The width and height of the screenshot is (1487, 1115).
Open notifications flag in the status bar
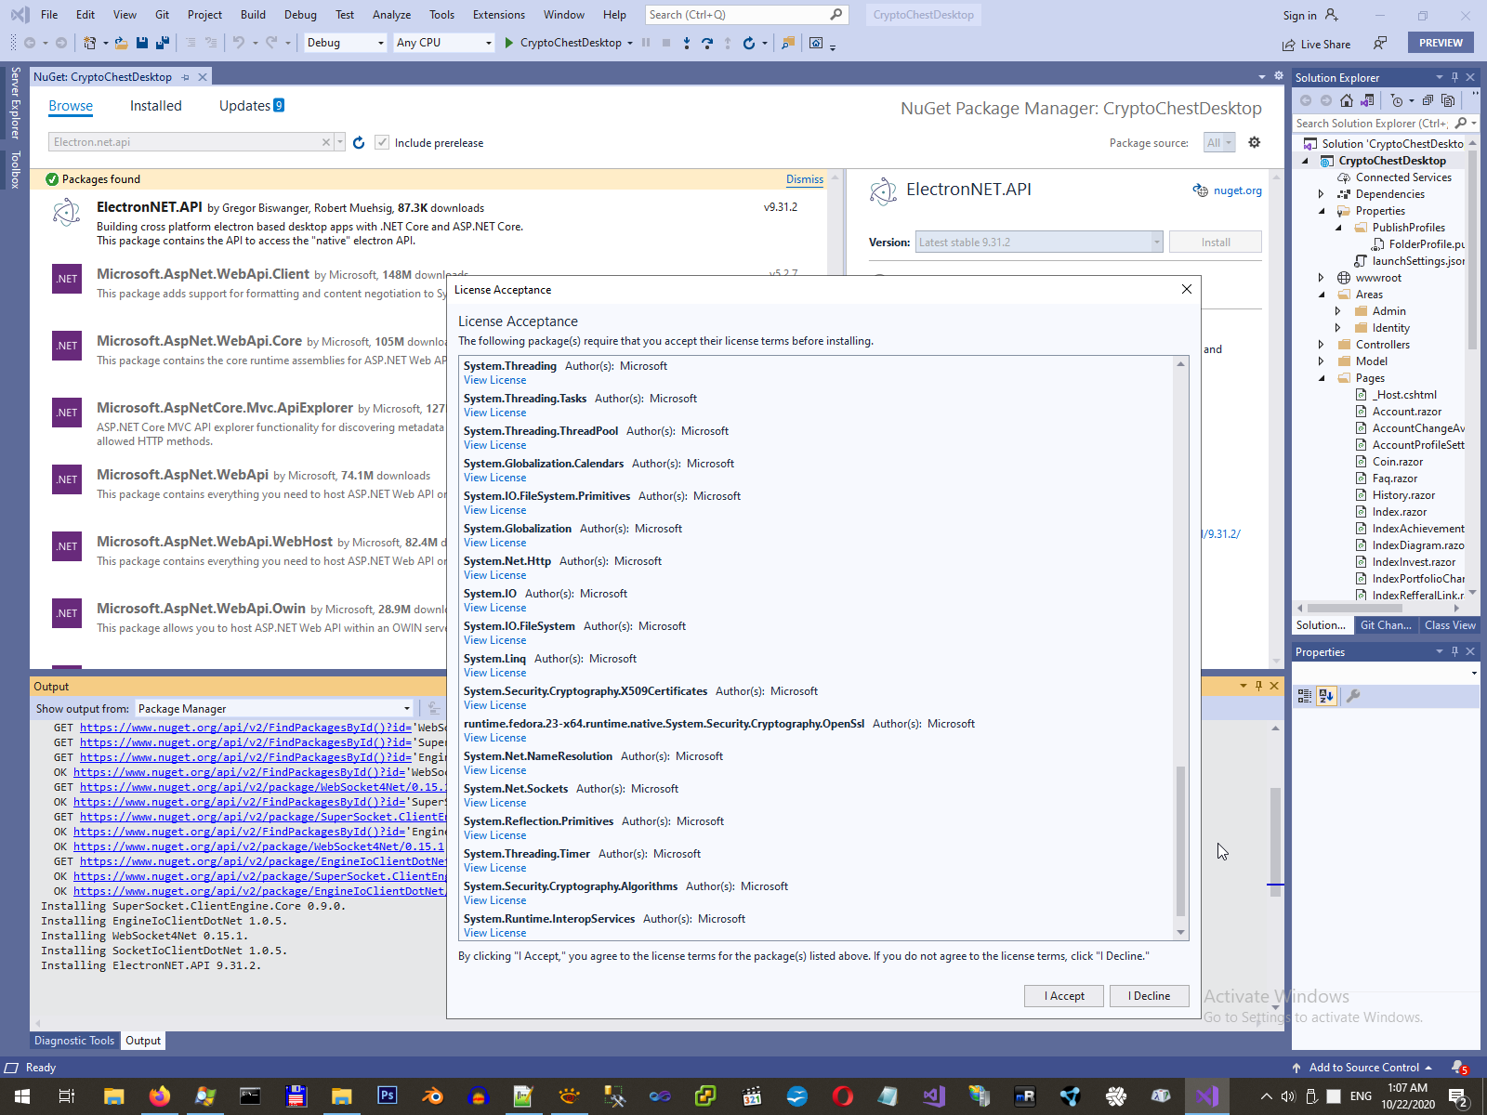pos(1459,1068)
